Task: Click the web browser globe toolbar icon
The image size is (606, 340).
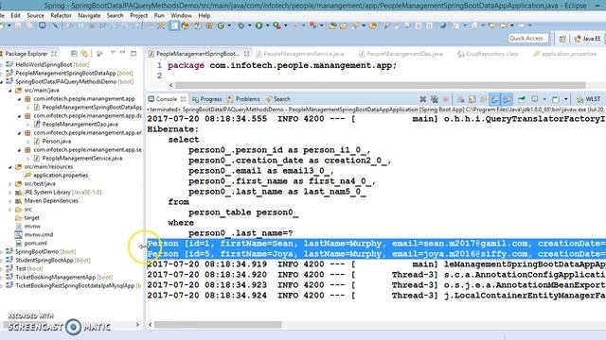Action: (443, 25)
